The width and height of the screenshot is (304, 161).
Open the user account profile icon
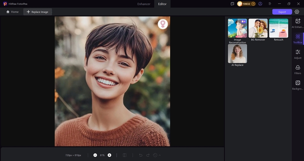pyautogui.click(x=260, y=4)
